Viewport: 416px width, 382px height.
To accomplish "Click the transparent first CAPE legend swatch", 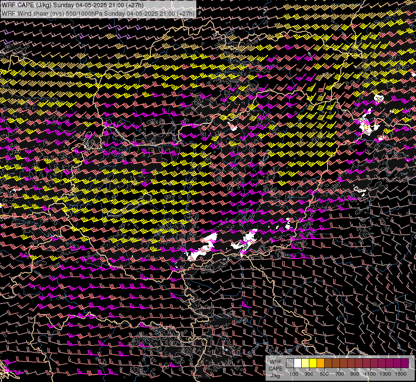I will 290,363.
